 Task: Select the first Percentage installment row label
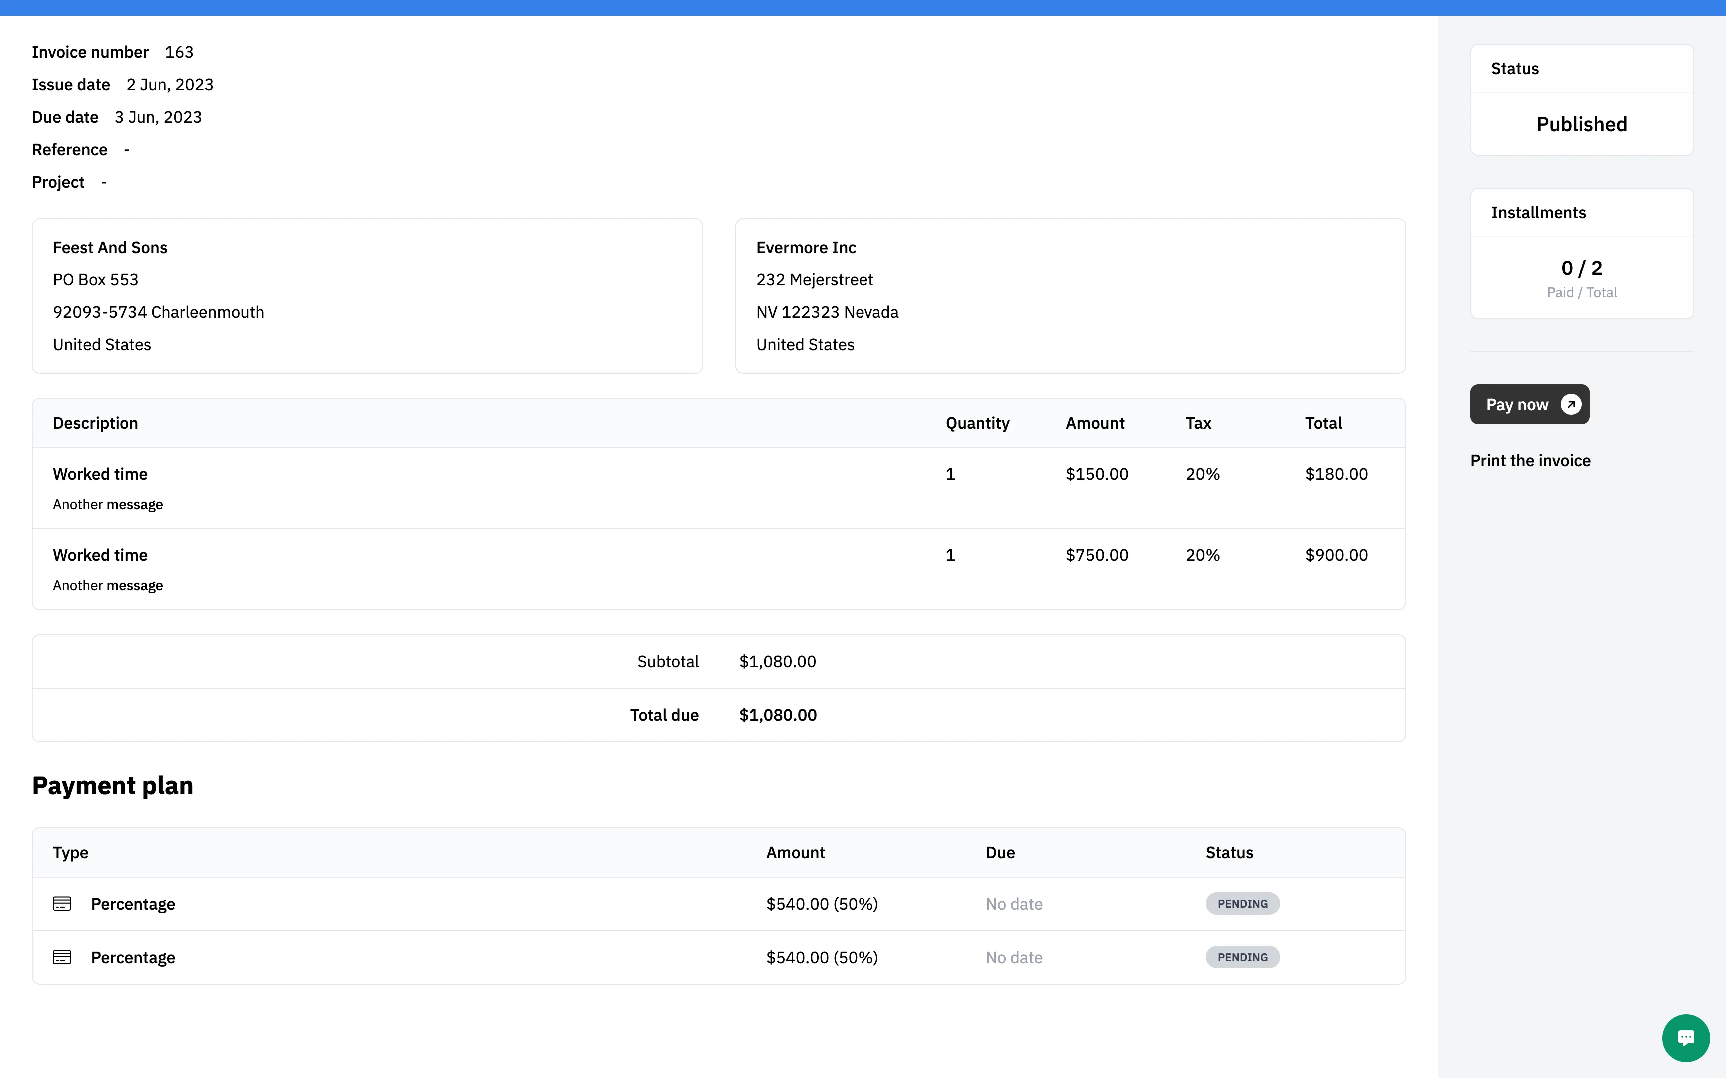(133, 904)
